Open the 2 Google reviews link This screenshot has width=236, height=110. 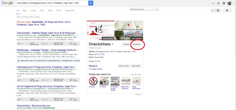click(96, 69)
